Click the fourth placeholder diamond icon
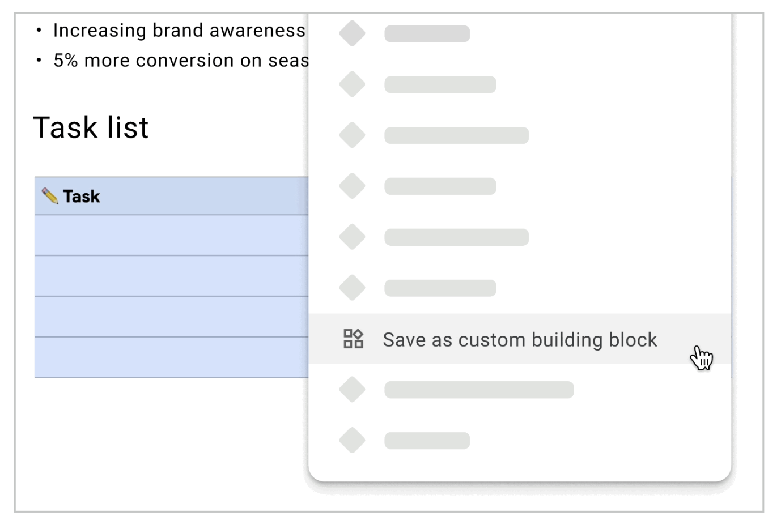 [352, 186]
